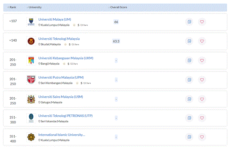Click overall score 63.3
The width and height of the screenshot is (229, 147).
point(116,41)
